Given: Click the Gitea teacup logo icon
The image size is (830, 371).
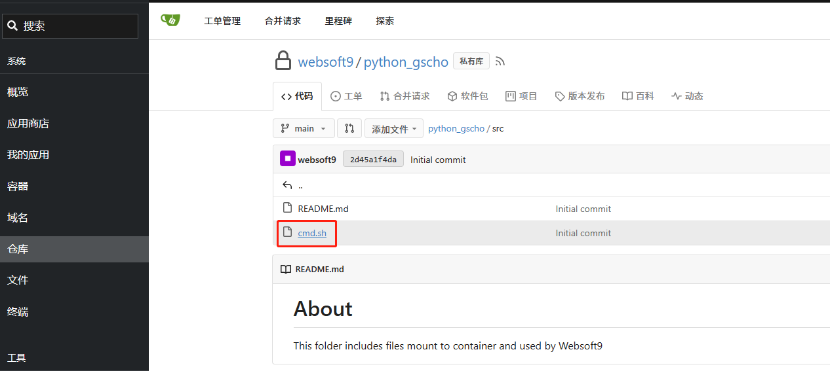Looking at the screenshot, I should (x=170, y=20).
